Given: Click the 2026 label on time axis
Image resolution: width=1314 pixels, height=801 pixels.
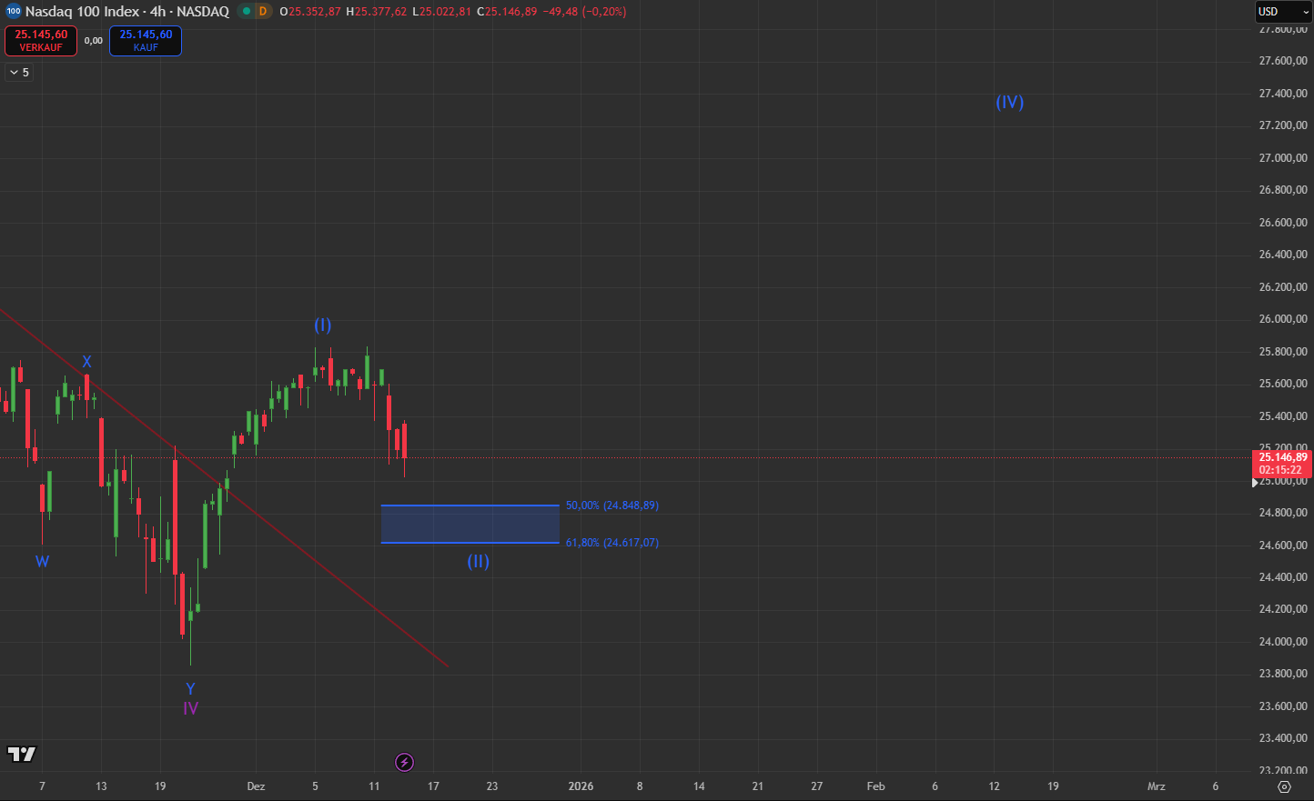Looking at the screenshot, I should [581, 786].
